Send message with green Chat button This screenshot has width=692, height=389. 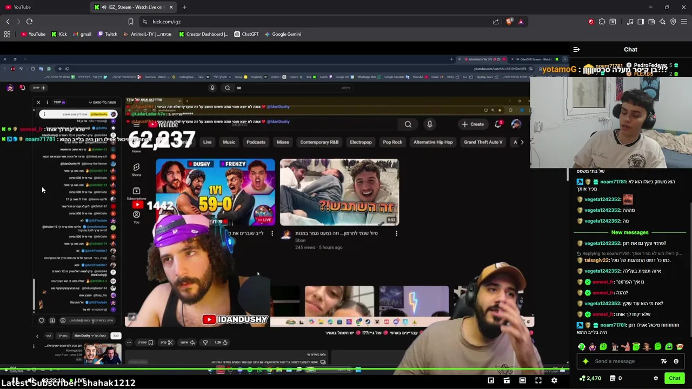pos(674,378)
